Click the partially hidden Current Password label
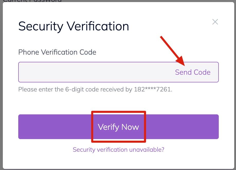This screenshot has width=236, height=170. pyautogui.click(x=32, y=1)
